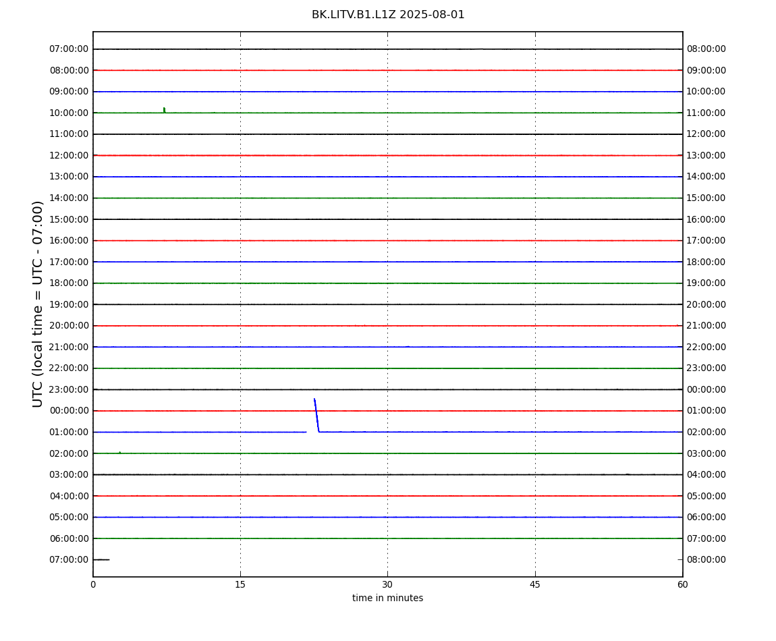Click the x-axis tick label 30
Image resolution: width=776 pixels, height=641 pixels.
(387, 584)
